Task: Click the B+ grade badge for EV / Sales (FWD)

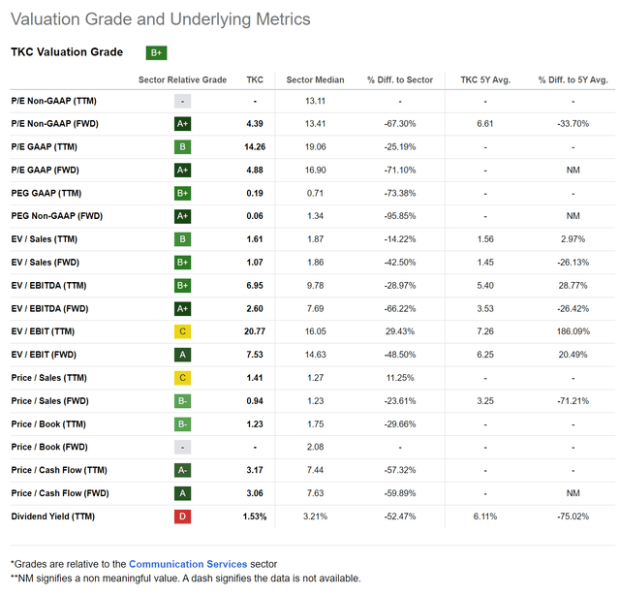Action: (x=182, y=263)
